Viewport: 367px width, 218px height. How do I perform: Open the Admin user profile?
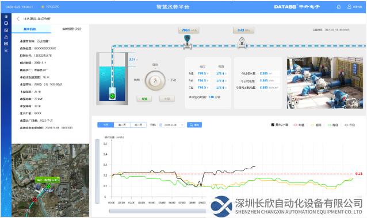point(354,7)
